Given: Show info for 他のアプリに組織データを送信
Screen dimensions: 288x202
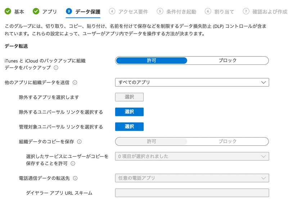Looking at the screenshot, I should click(x=75, y=82).
